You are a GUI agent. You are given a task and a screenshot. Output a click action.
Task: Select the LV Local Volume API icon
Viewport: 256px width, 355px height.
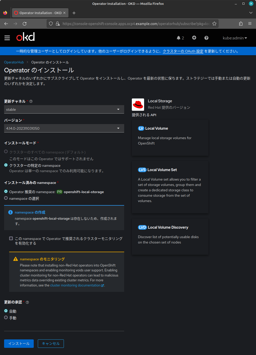[142, 128]
